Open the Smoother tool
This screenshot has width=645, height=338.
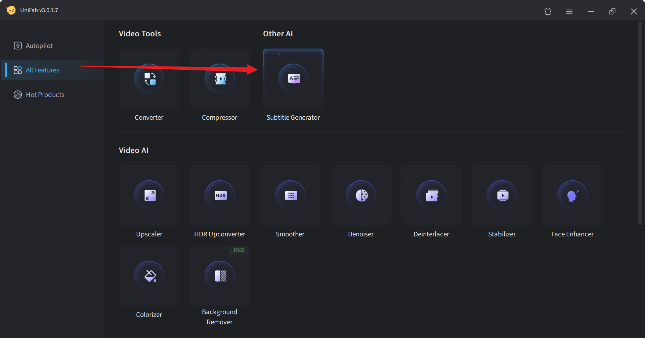290,195
